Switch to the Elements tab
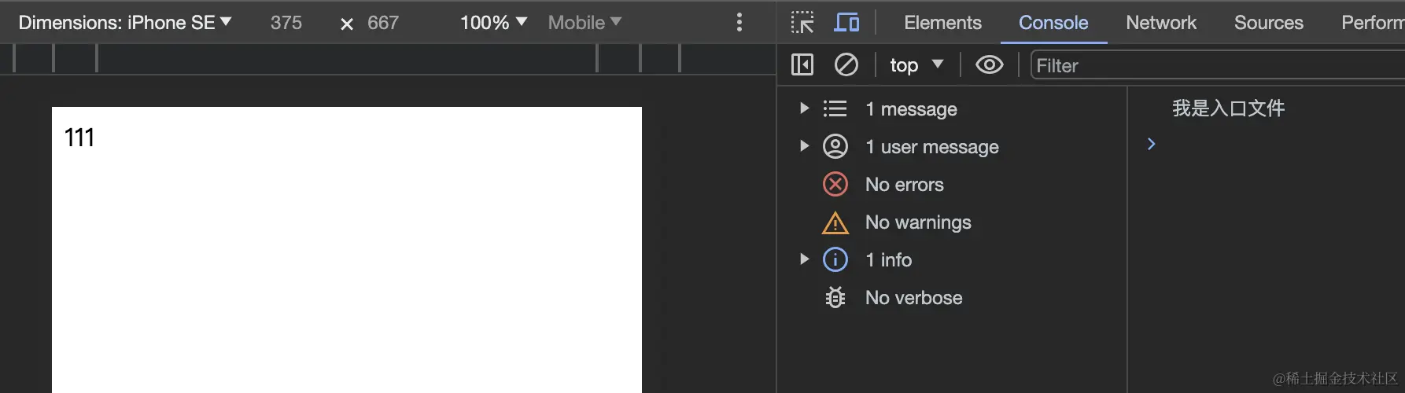1405x393 pixels. point(942,23)
